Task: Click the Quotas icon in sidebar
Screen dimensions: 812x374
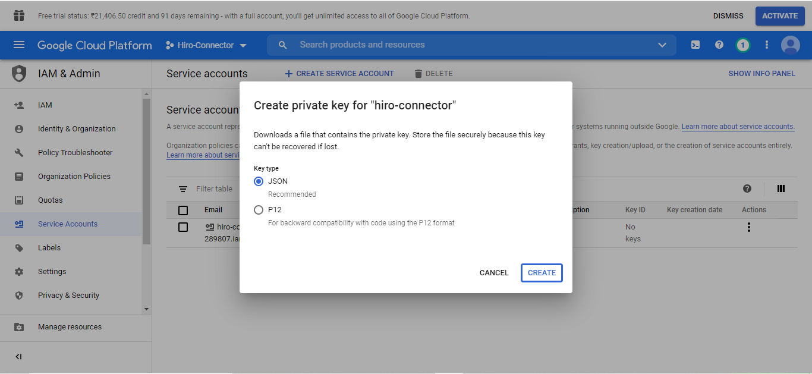Action: pos(19,200)
